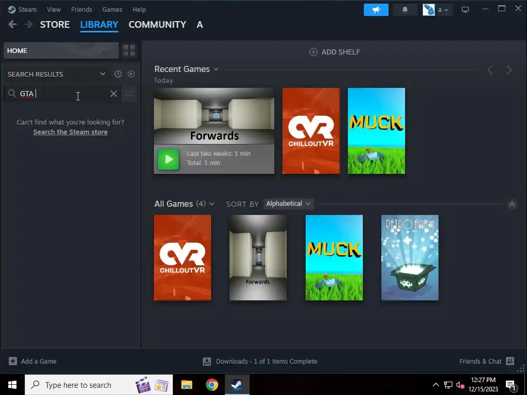The height and width of the screenshot is (395, 527).
Task: Click Search the Steam store link
Action: [70, 132]
